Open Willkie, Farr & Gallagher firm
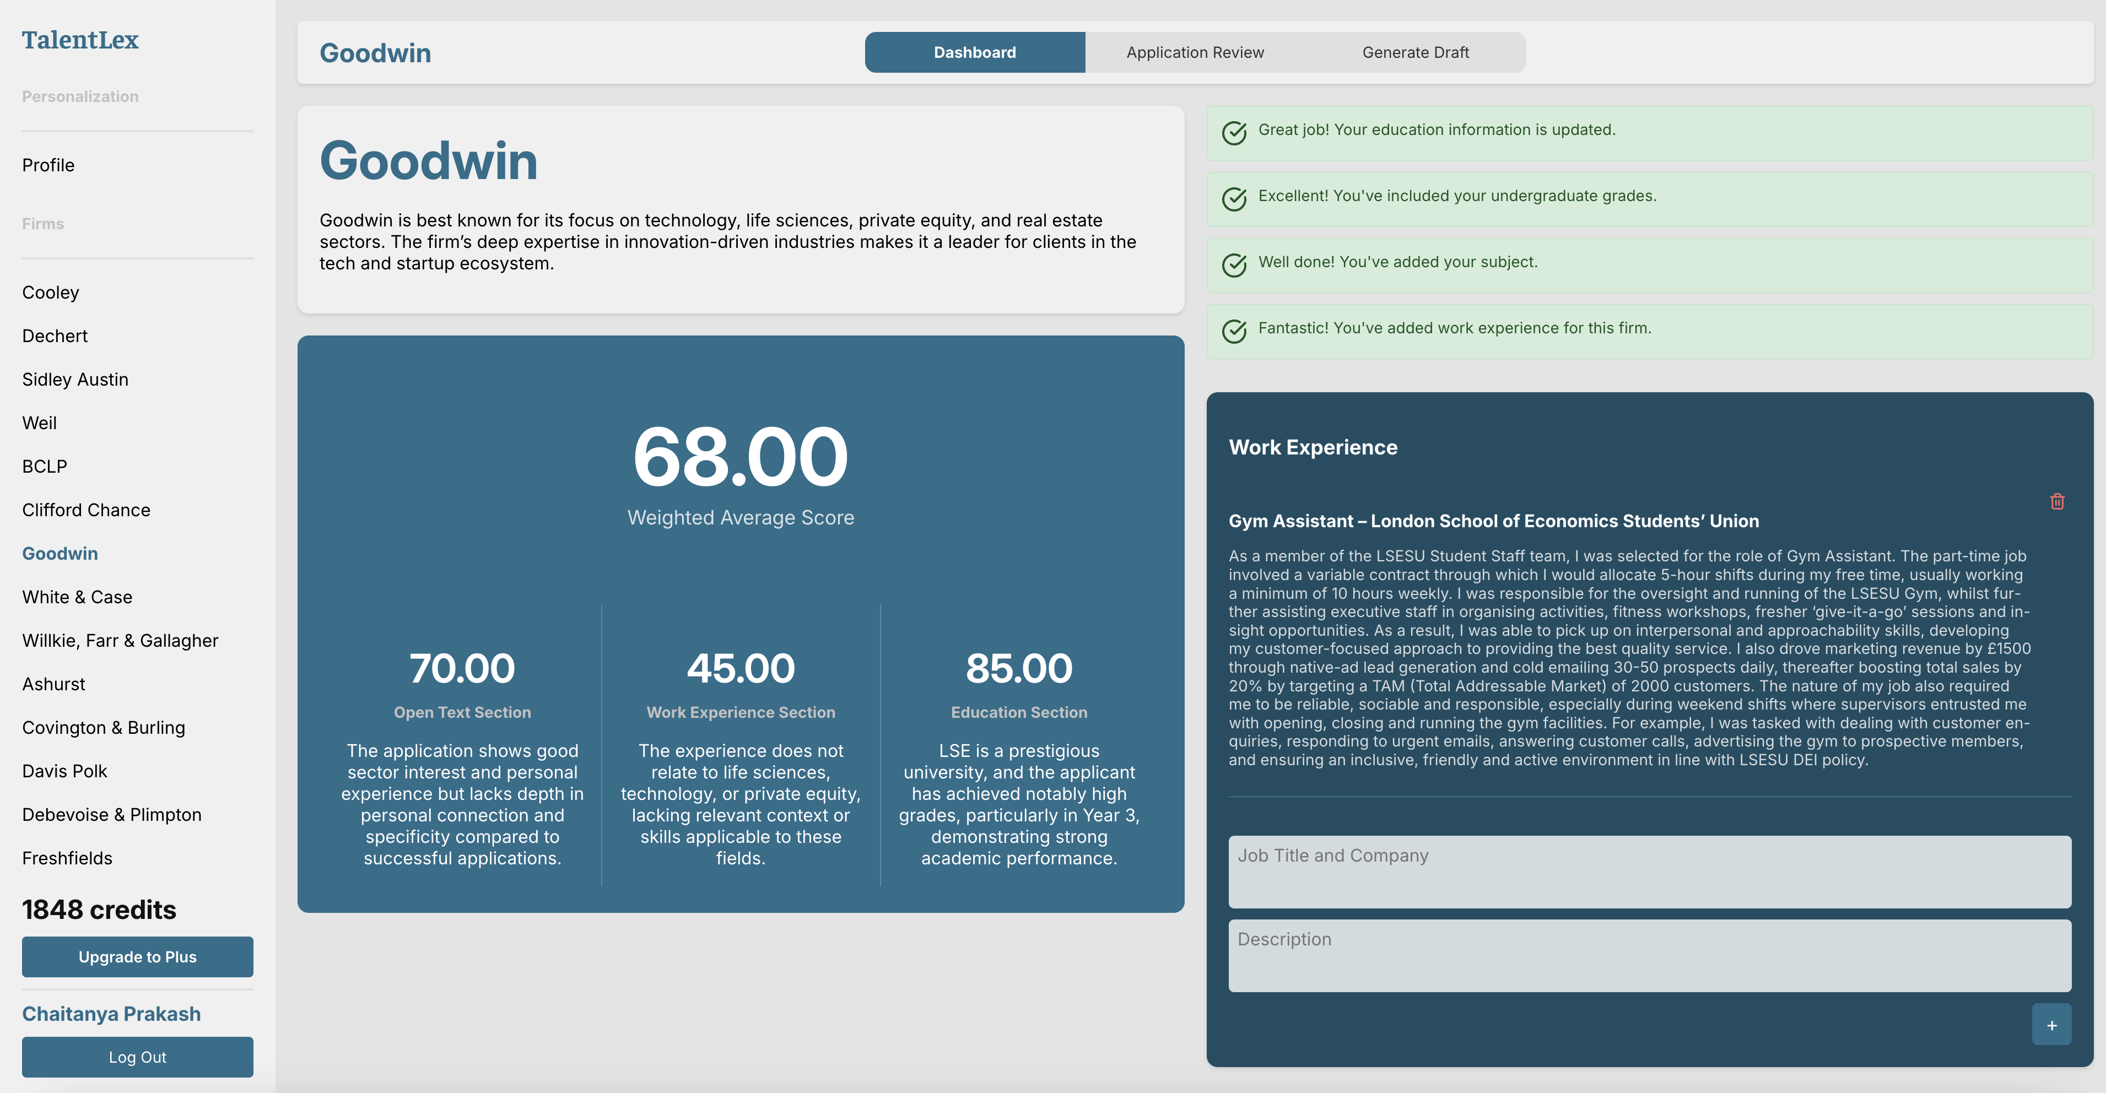This screenshot has width=2106, height=1093. tap(120, 641)
